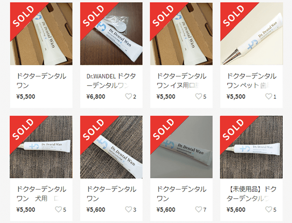Open 【未使用品】 listing product image
The width and height of the screenshot is (292, 223).
(x=251, y=147)
